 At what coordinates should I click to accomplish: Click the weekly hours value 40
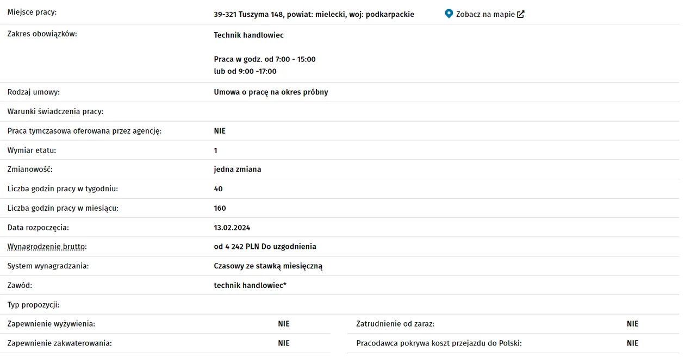(219, 189)
